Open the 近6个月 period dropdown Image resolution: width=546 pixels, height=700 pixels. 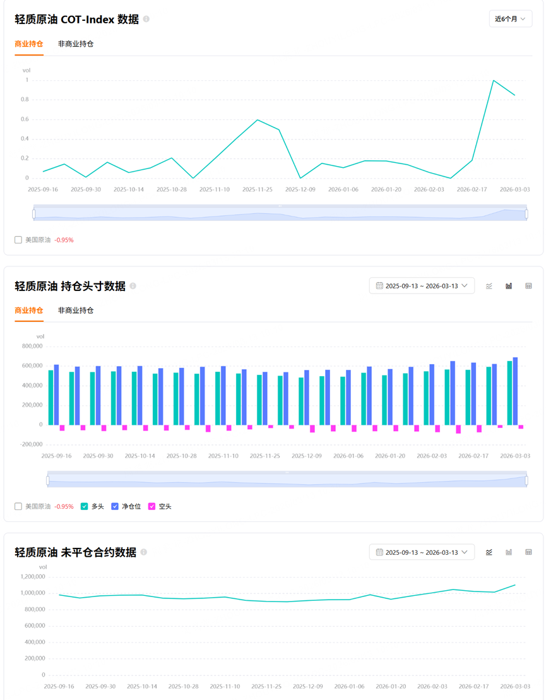[510, 19]
